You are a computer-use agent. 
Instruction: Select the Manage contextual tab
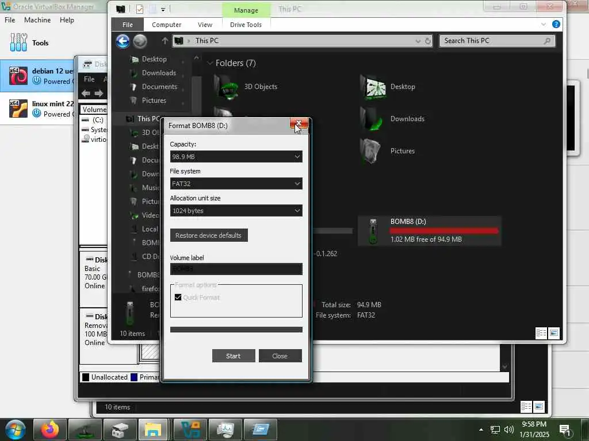[246, 10]
